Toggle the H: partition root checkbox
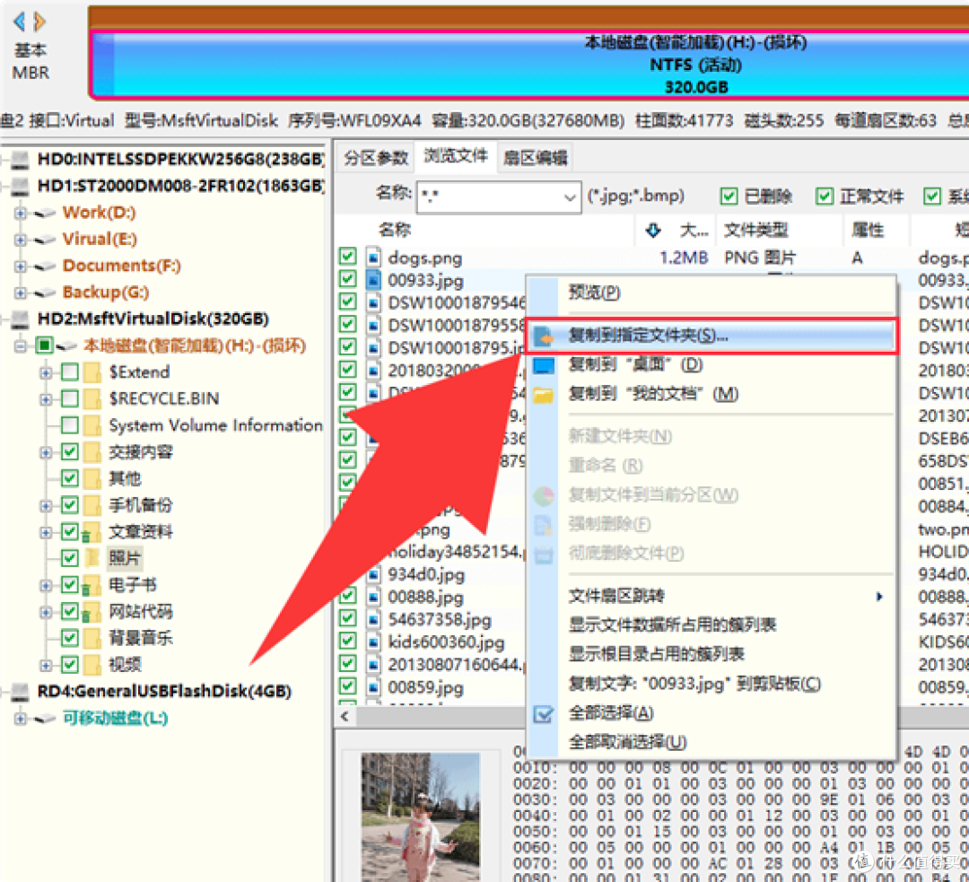This screenshot has height=882, width=969. (44, 345)
